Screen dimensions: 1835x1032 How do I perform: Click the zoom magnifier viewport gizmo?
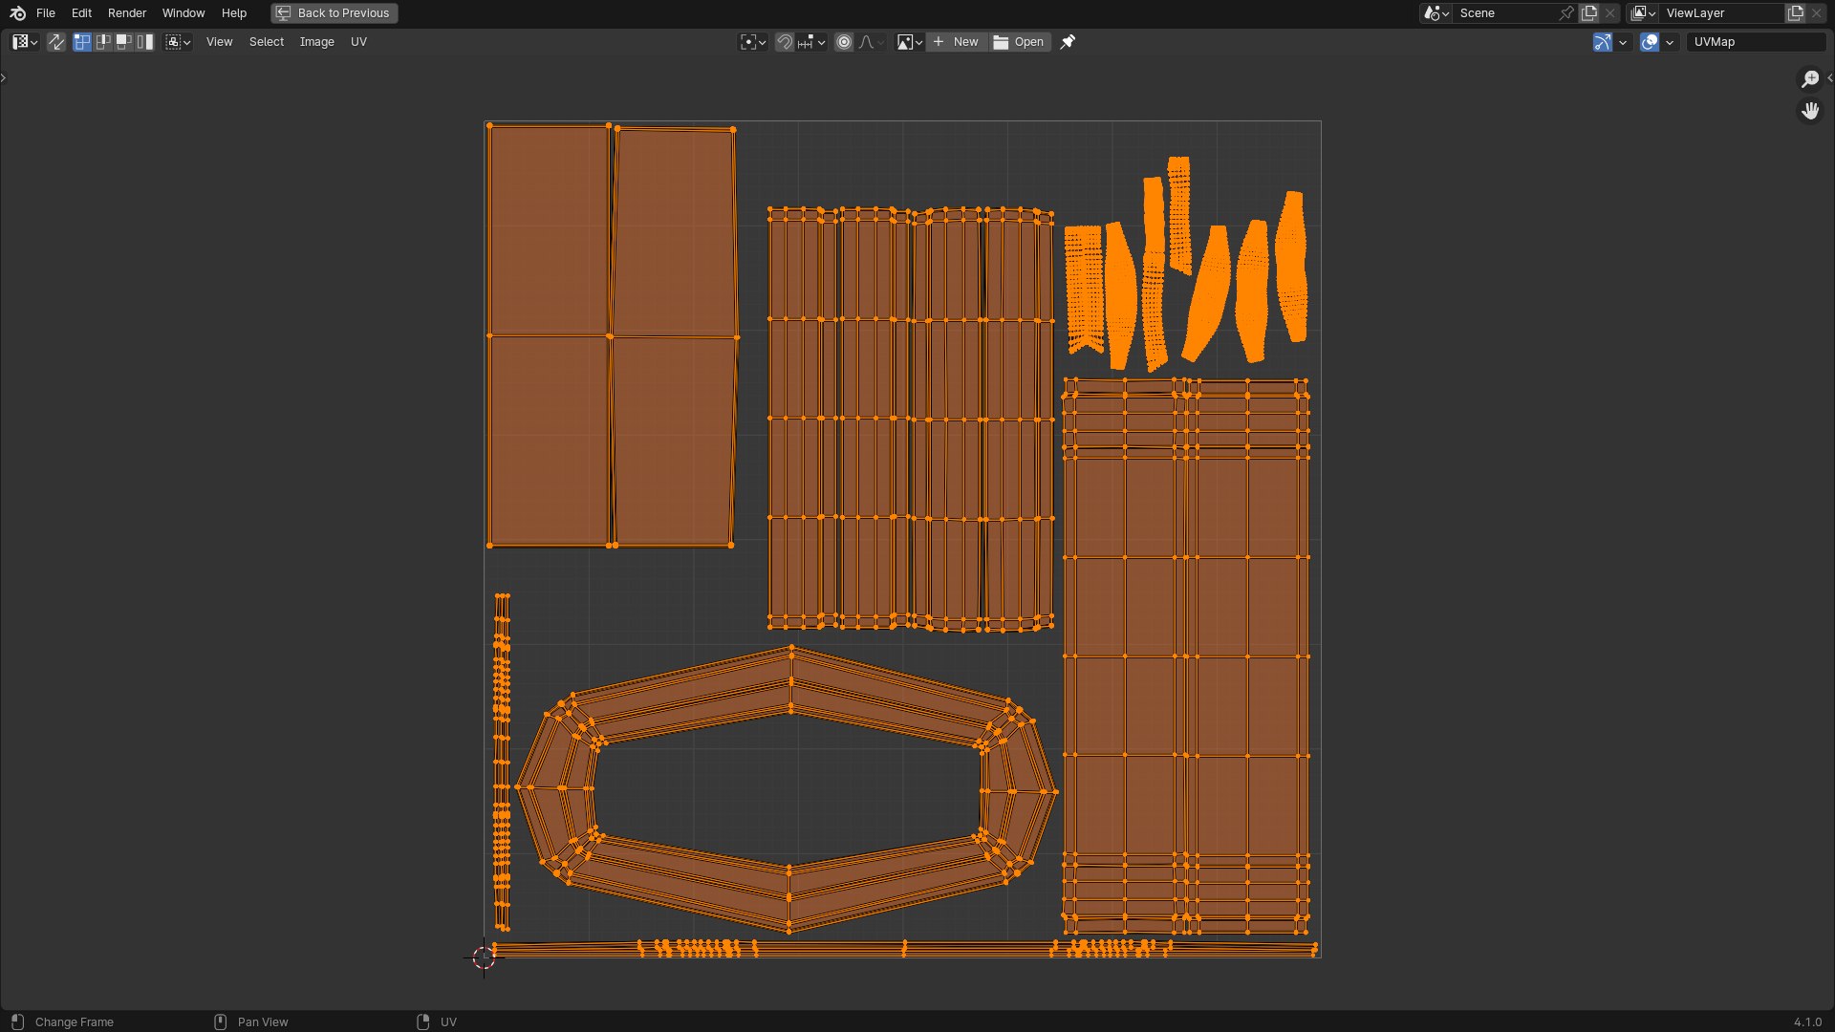[1810, 79]
